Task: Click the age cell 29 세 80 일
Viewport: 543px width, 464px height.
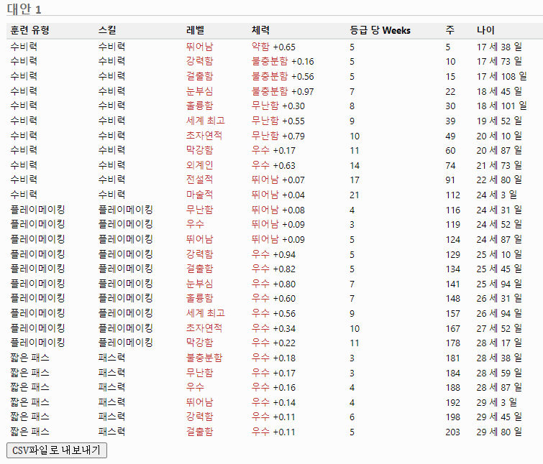Action: tap(499, 432)
